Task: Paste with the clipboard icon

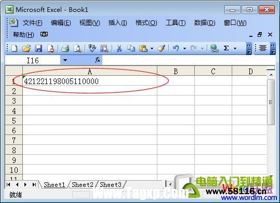Action: coord(143,48)
